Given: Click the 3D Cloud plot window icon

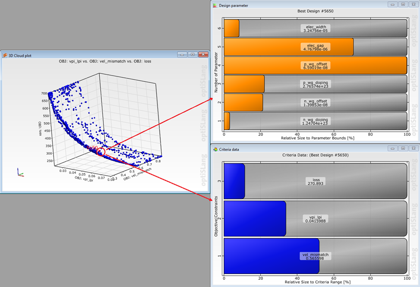Looking at the screenshot, I should [5, 55].
